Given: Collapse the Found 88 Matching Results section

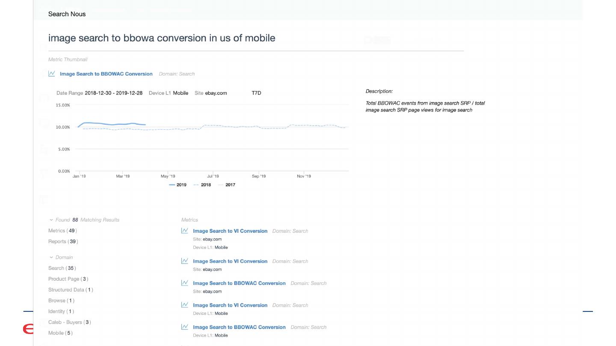Looking at the screenshot, I should click(51, 220).
